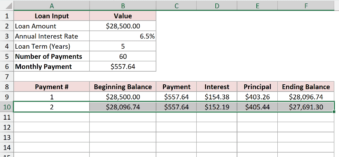339x157 pixels.
Task: Select row 14 header
Action: click(7, 147)
